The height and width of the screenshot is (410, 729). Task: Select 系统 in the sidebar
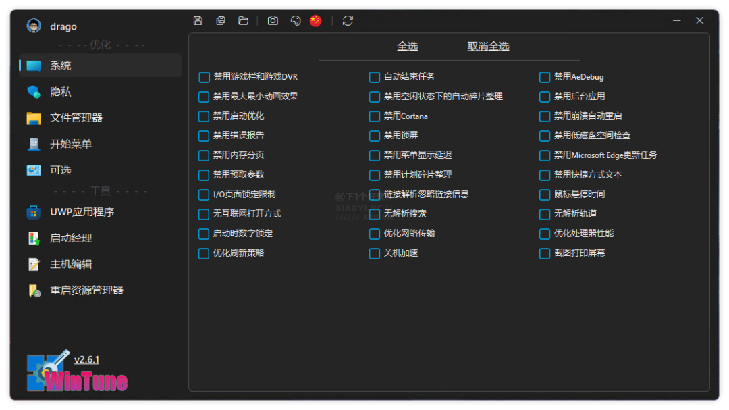coord(101,66)
